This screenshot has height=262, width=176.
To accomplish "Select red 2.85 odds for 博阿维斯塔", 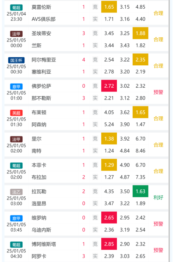I will pos(109,244).
